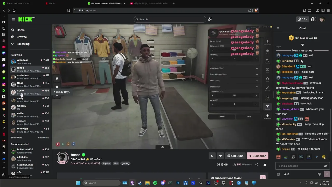Open browser extensions puzzle icon
Viewport: 332px width, 187px height.
tap(304, 10)
